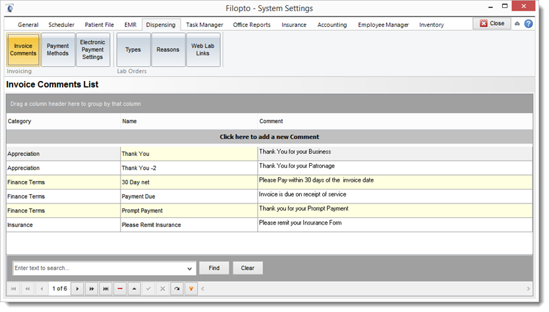The width and height of the screenshot is (549, 312).
Task: Click the Clear button
Action: 248,269
